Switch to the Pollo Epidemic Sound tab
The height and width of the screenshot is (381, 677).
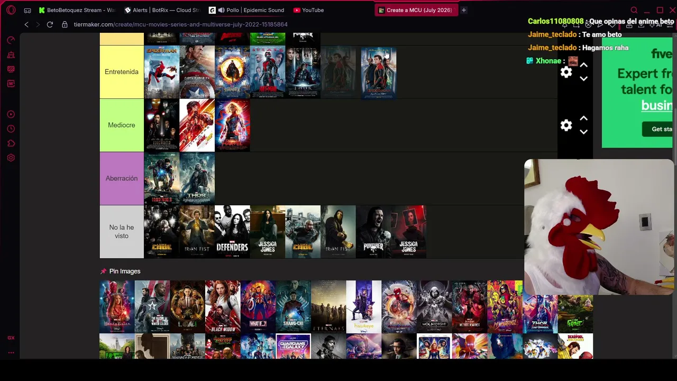click(x=246, y=10)
